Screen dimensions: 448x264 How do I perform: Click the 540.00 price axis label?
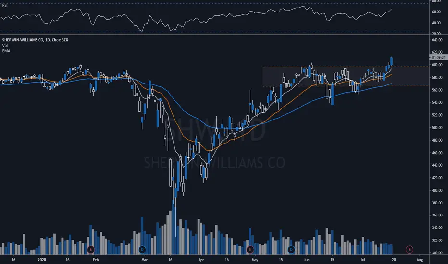tap(437, 102)
